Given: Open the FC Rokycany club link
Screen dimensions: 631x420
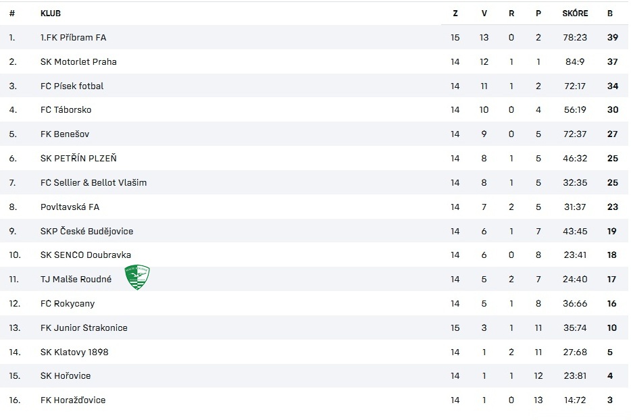Looking at the screenshot, I should coord(68,303).
